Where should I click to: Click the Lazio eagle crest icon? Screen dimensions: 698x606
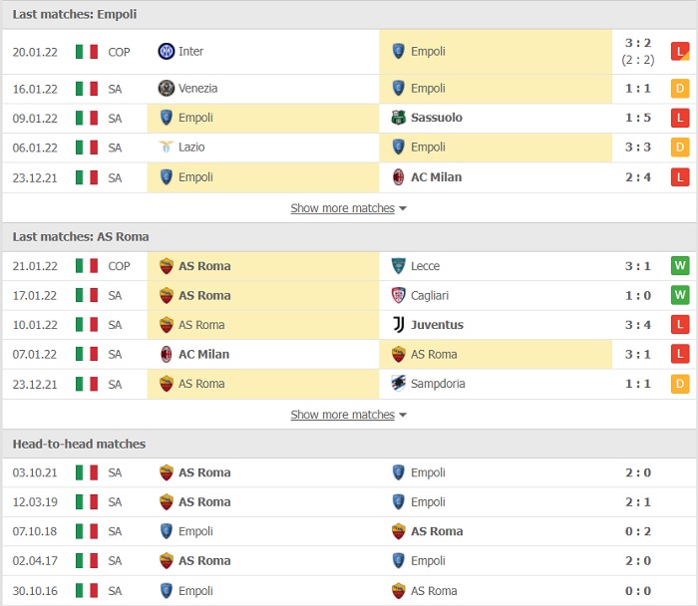[167, 147]
